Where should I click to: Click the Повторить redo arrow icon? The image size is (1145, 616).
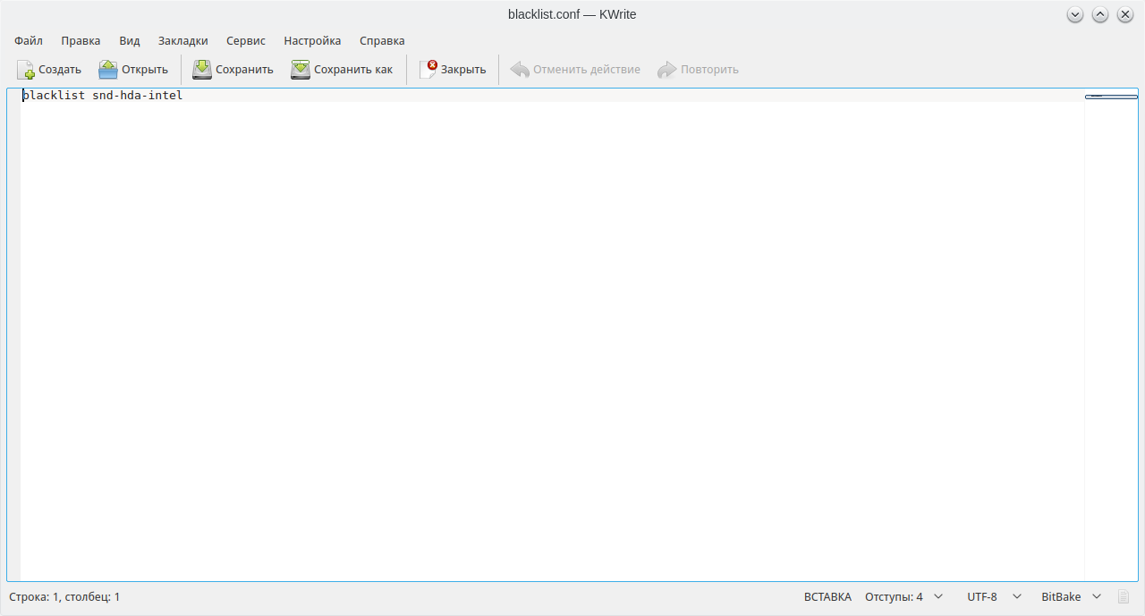pyautogui.click(x=667, y=70)
